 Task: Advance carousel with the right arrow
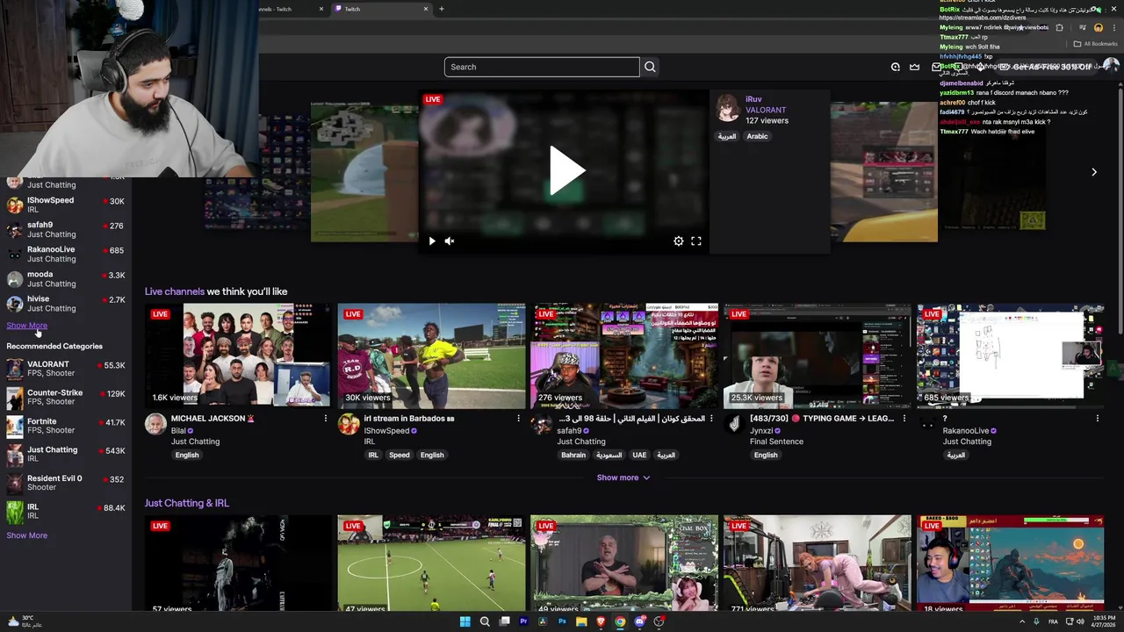click(1094, 172)
